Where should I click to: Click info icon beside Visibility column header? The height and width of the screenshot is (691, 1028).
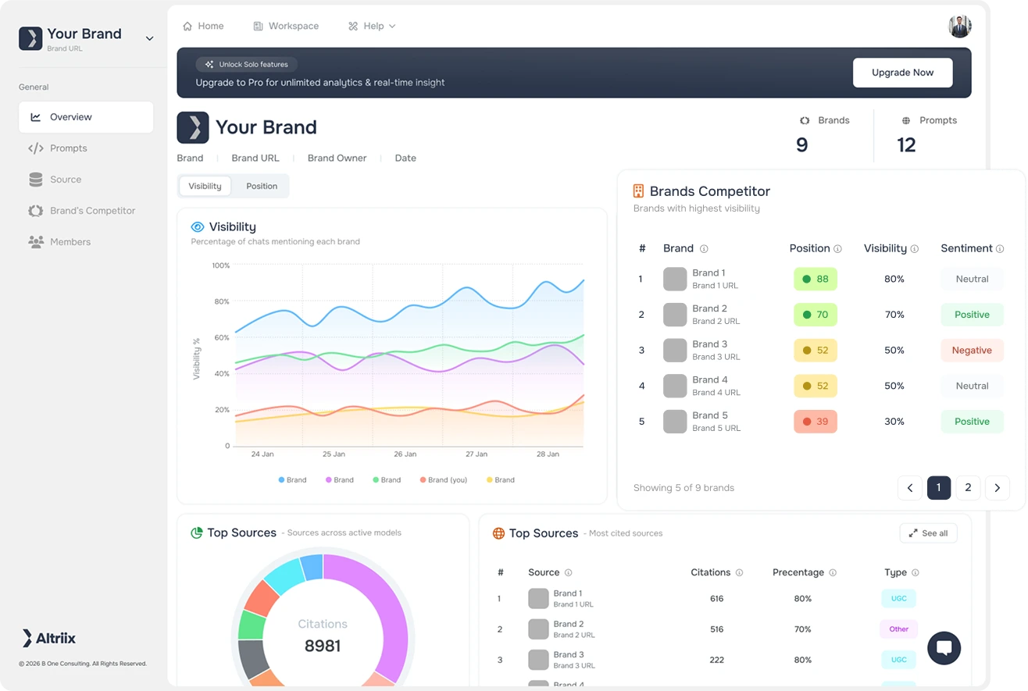click(x=914, y=249)
